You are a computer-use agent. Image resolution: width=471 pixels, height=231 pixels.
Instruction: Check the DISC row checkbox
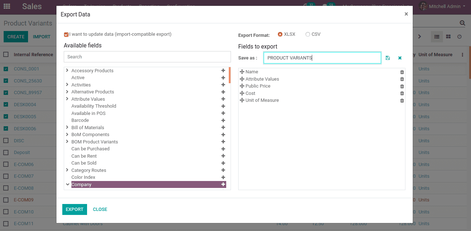(6, 140)
